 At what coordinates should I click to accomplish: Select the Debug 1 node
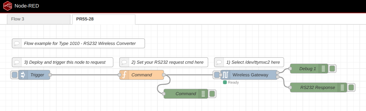(309, 69)
